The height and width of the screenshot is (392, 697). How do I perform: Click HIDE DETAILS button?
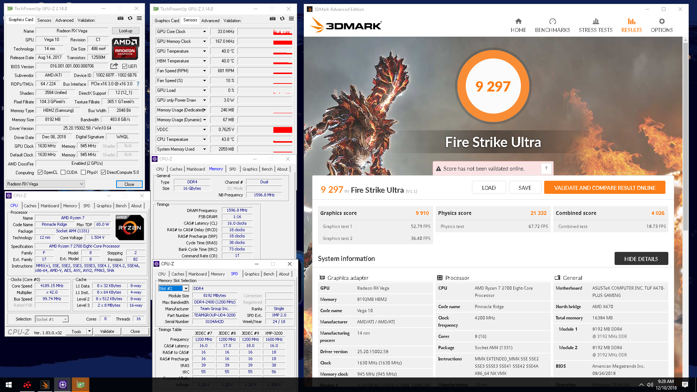pos(641,259)
